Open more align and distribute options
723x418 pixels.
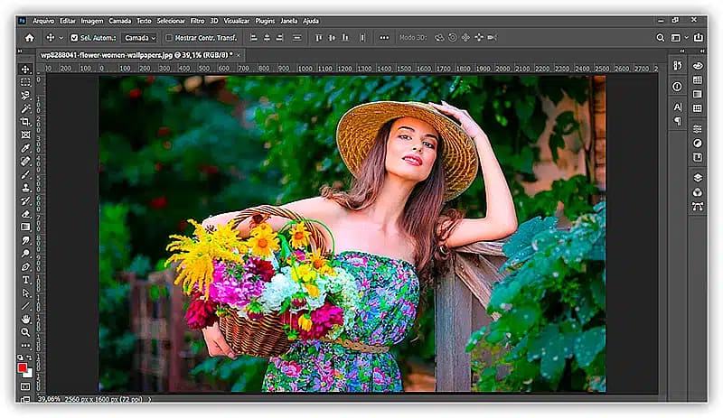pyautogui.click(x=384, y=38)
